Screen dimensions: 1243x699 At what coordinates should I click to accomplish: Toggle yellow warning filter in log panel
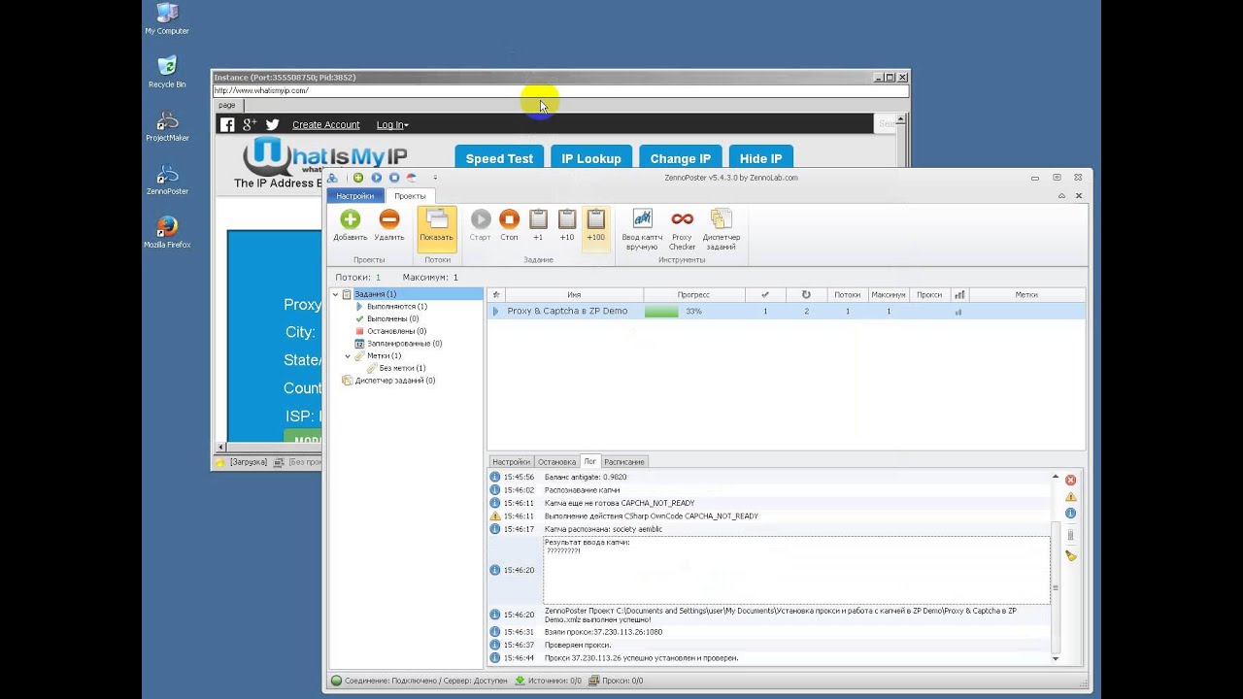1070,497
